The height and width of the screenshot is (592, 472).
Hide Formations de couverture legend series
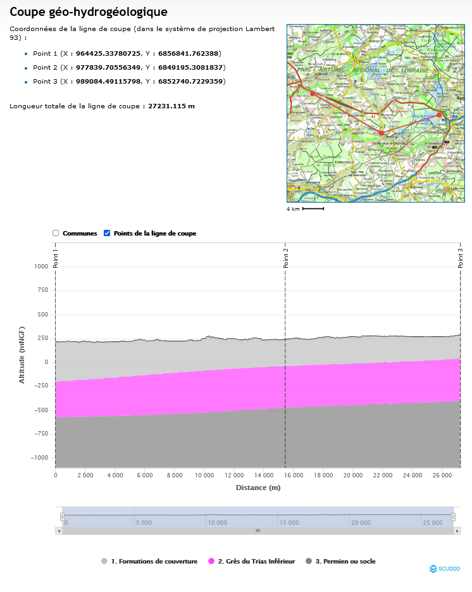[149, 561]
